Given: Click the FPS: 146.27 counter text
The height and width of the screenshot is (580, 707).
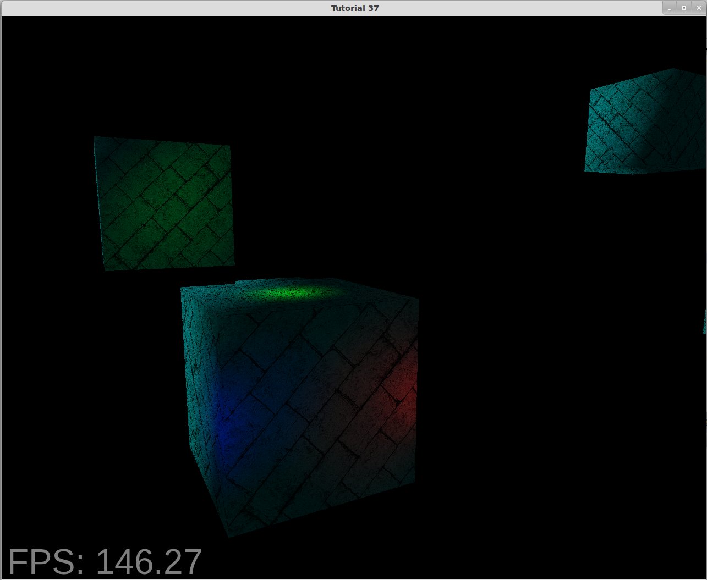Looking at the screenshot, I should pos(105,562).
